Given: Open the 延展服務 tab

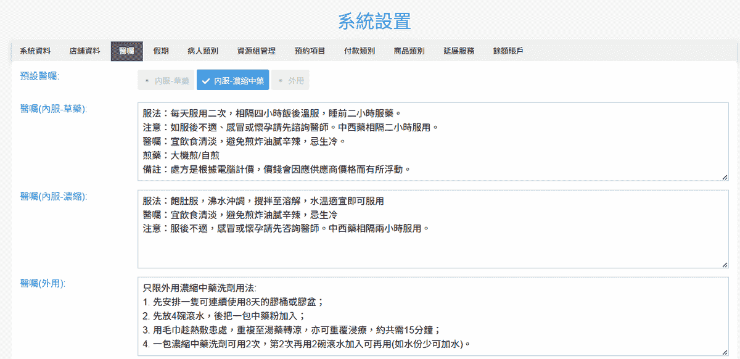Looking at the screenshot, I should coord(459,51).
